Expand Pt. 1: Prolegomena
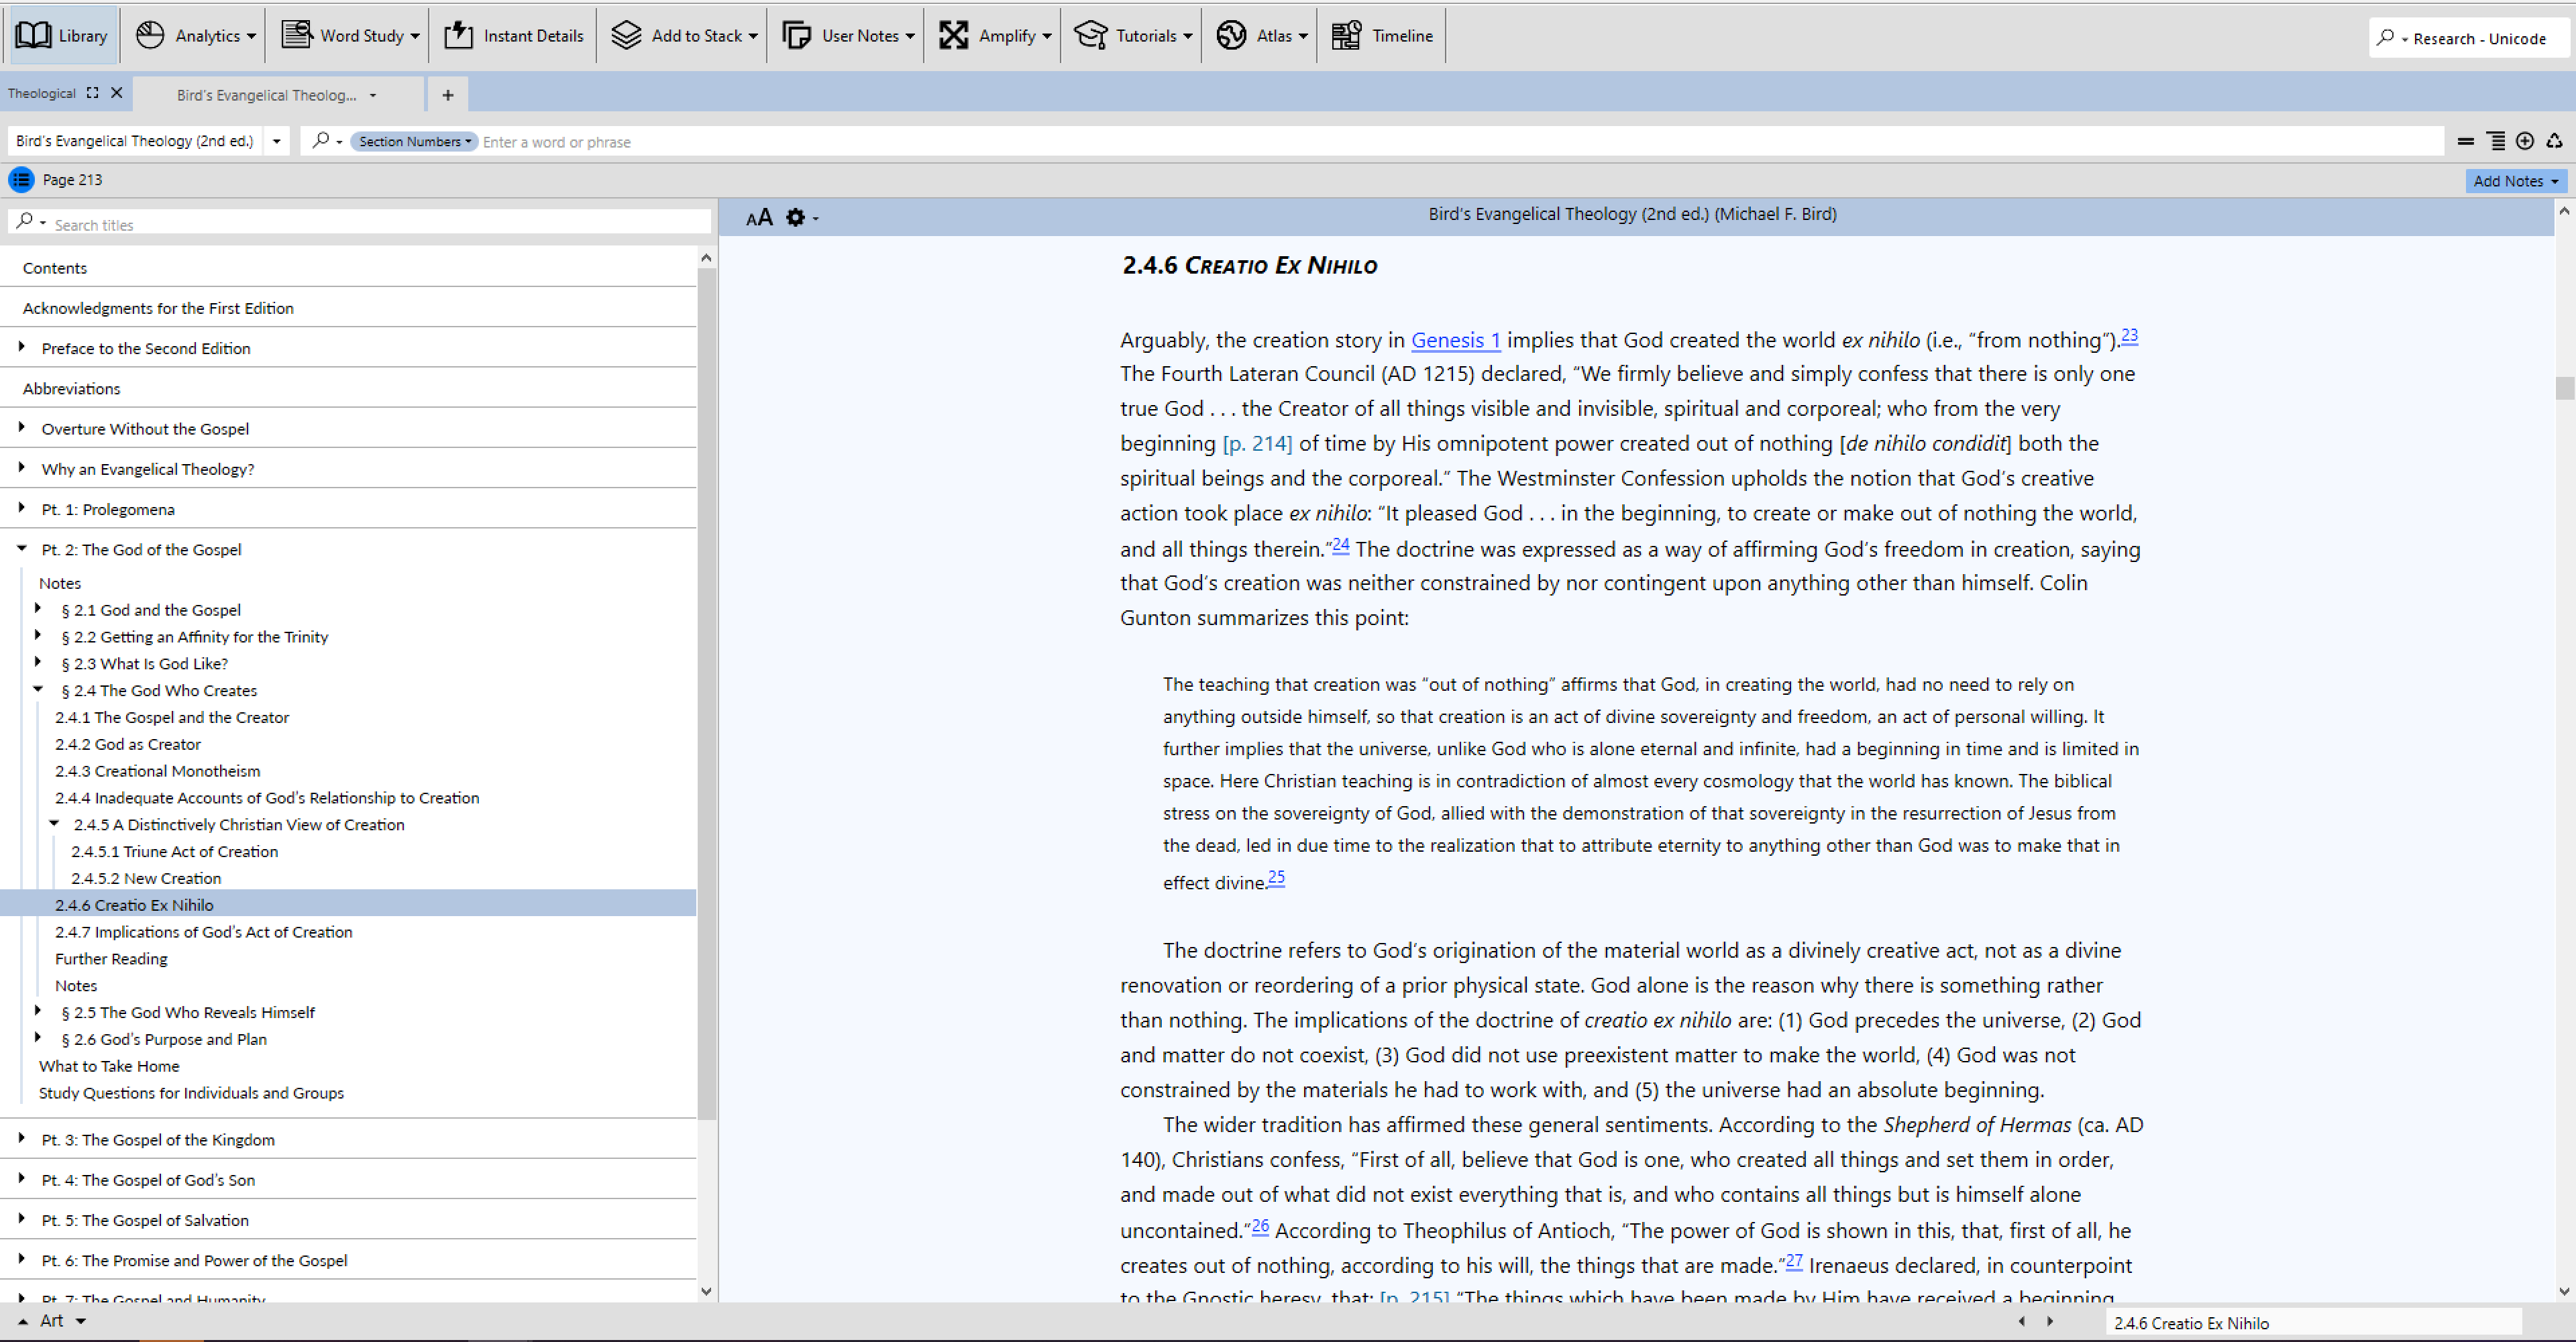 pos(22,508)
